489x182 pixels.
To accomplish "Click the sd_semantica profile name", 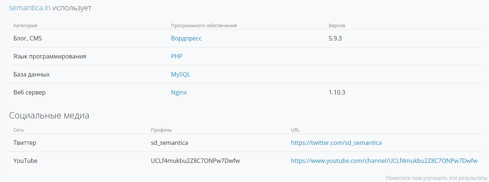I will click(170, 143).
